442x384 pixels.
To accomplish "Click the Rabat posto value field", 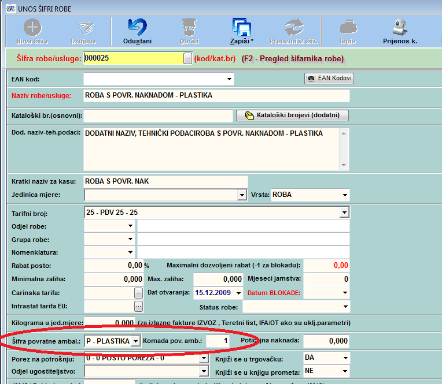I will coord(114,266).
